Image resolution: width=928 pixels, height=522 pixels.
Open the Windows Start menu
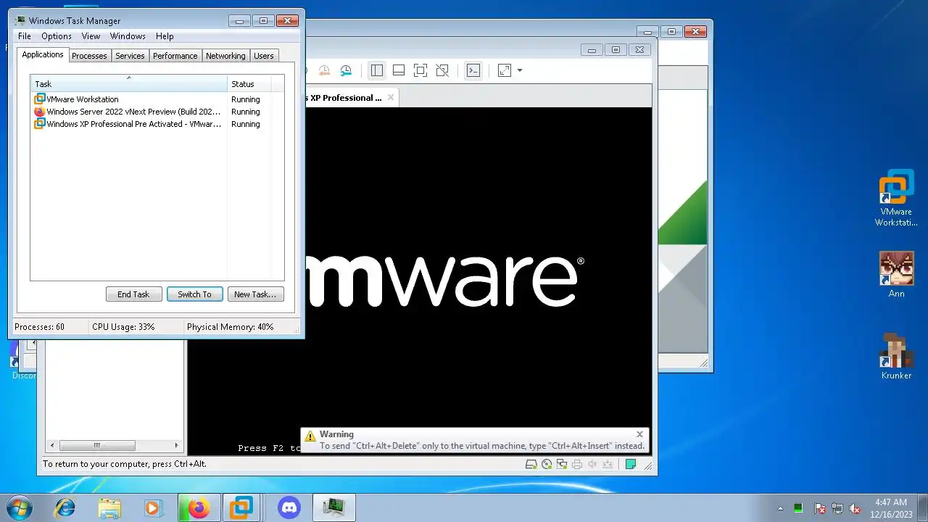coord(18,507)
